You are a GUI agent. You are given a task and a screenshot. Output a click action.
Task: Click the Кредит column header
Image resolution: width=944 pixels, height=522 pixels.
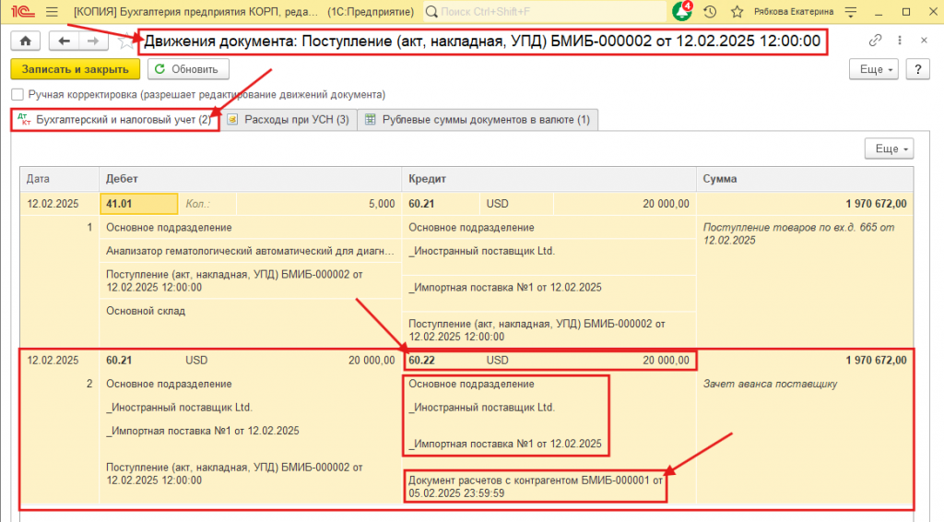[549, 179]
